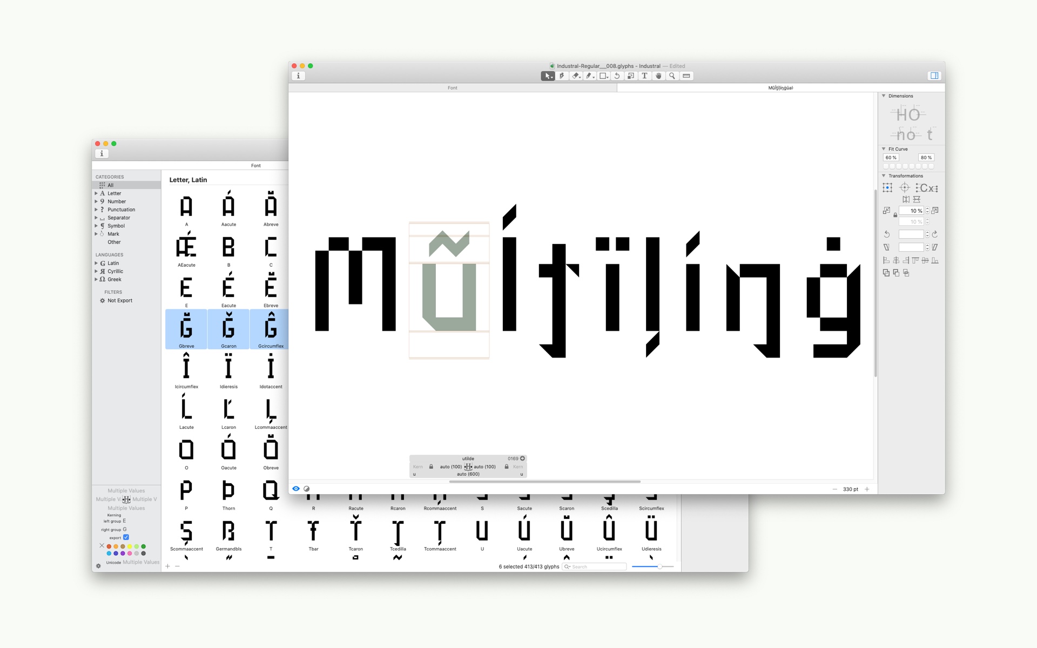This screenshot has width=1037, height=648.
Task: Zoom out with minus next to 330 pt
Action: 835,489
